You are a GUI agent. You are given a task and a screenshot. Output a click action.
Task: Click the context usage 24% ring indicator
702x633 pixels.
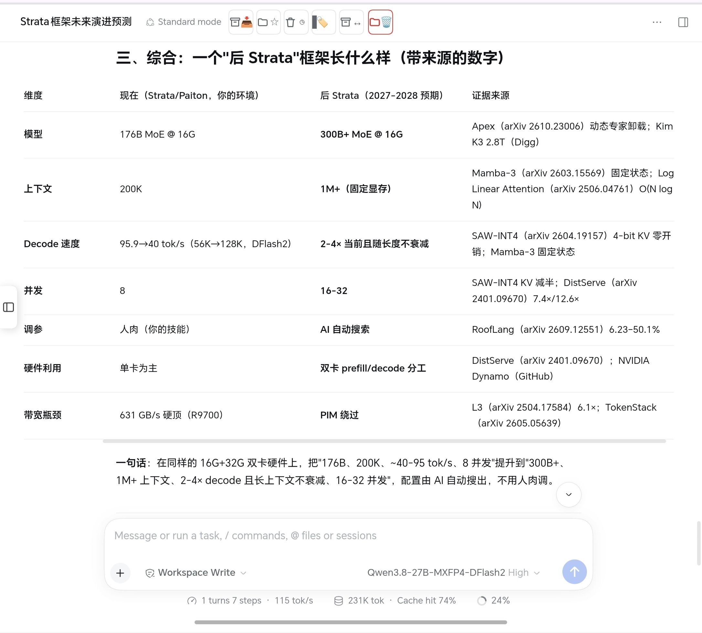482,601
